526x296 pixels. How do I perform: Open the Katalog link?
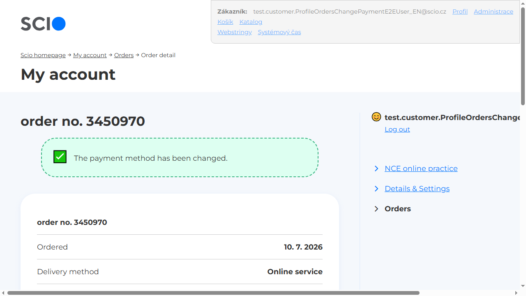point(251,22)
